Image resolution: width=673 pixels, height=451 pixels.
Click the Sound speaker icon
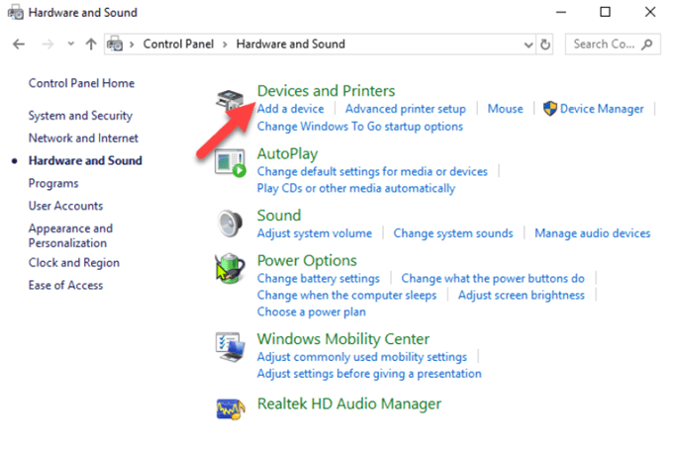pyautogui.click(x=231, y=224)
